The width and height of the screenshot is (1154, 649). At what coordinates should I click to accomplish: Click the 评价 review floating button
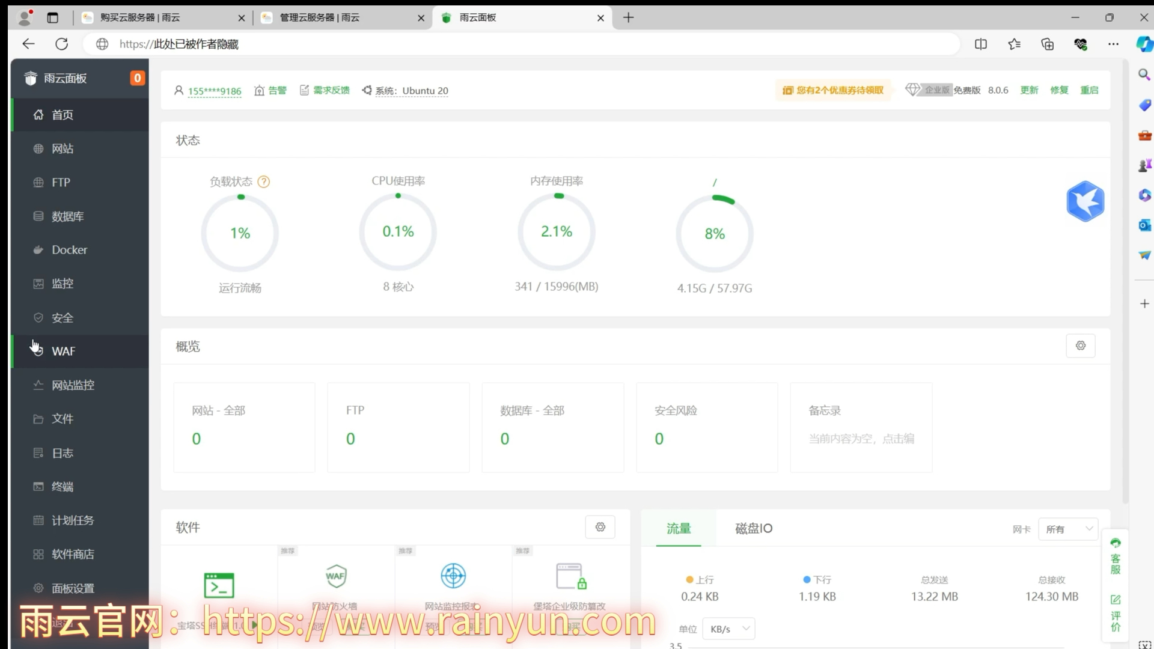1116,613
